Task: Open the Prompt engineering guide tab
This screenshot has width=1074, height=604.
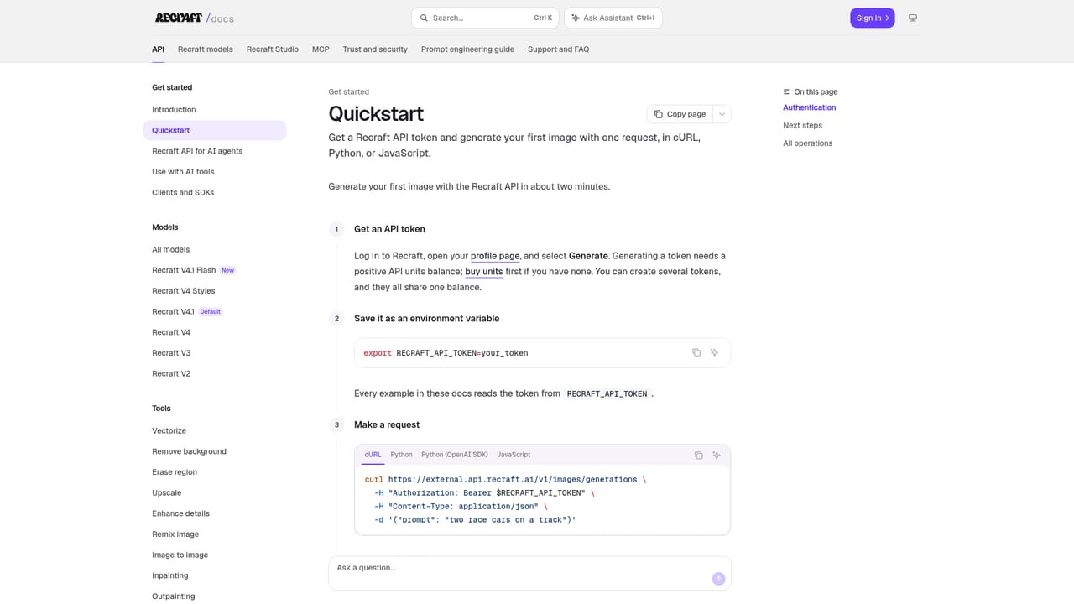Action: (x=467, y=49)
